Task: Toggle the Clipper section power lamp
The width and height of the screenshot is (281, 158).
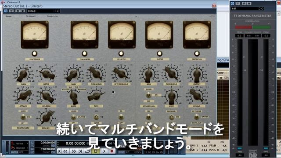Action: point(159,54)
